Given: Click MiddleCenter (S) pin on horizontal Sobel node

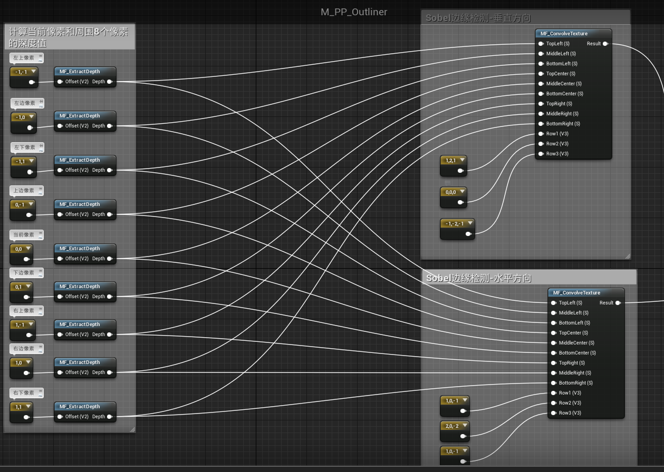Looking at the screenshot, I should [553, 343].
